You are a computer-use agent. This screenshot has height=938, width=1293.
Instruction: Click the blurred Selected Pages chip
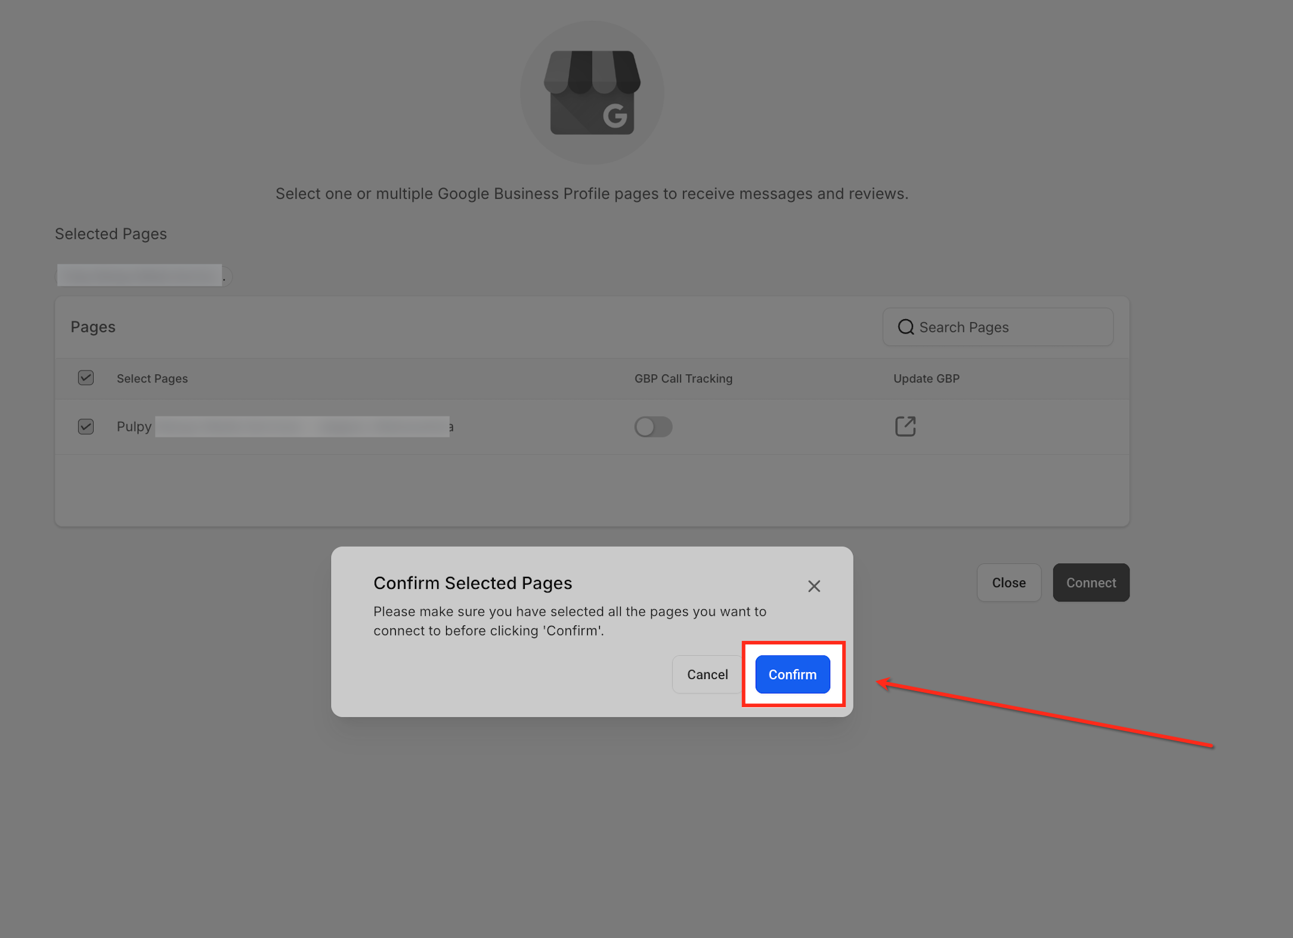coord(143,276)
